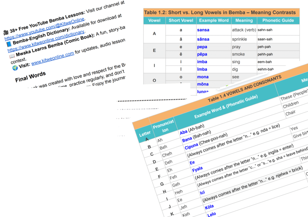
Task: Visit the www.kitweonline.com link
Action: click(53, 58)
